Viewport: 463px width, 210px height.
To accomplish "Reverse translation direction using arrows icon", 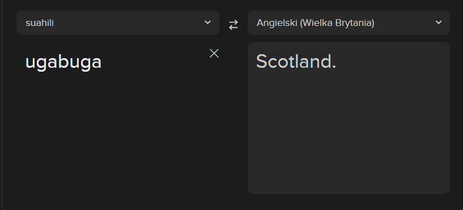I will 233,25.
